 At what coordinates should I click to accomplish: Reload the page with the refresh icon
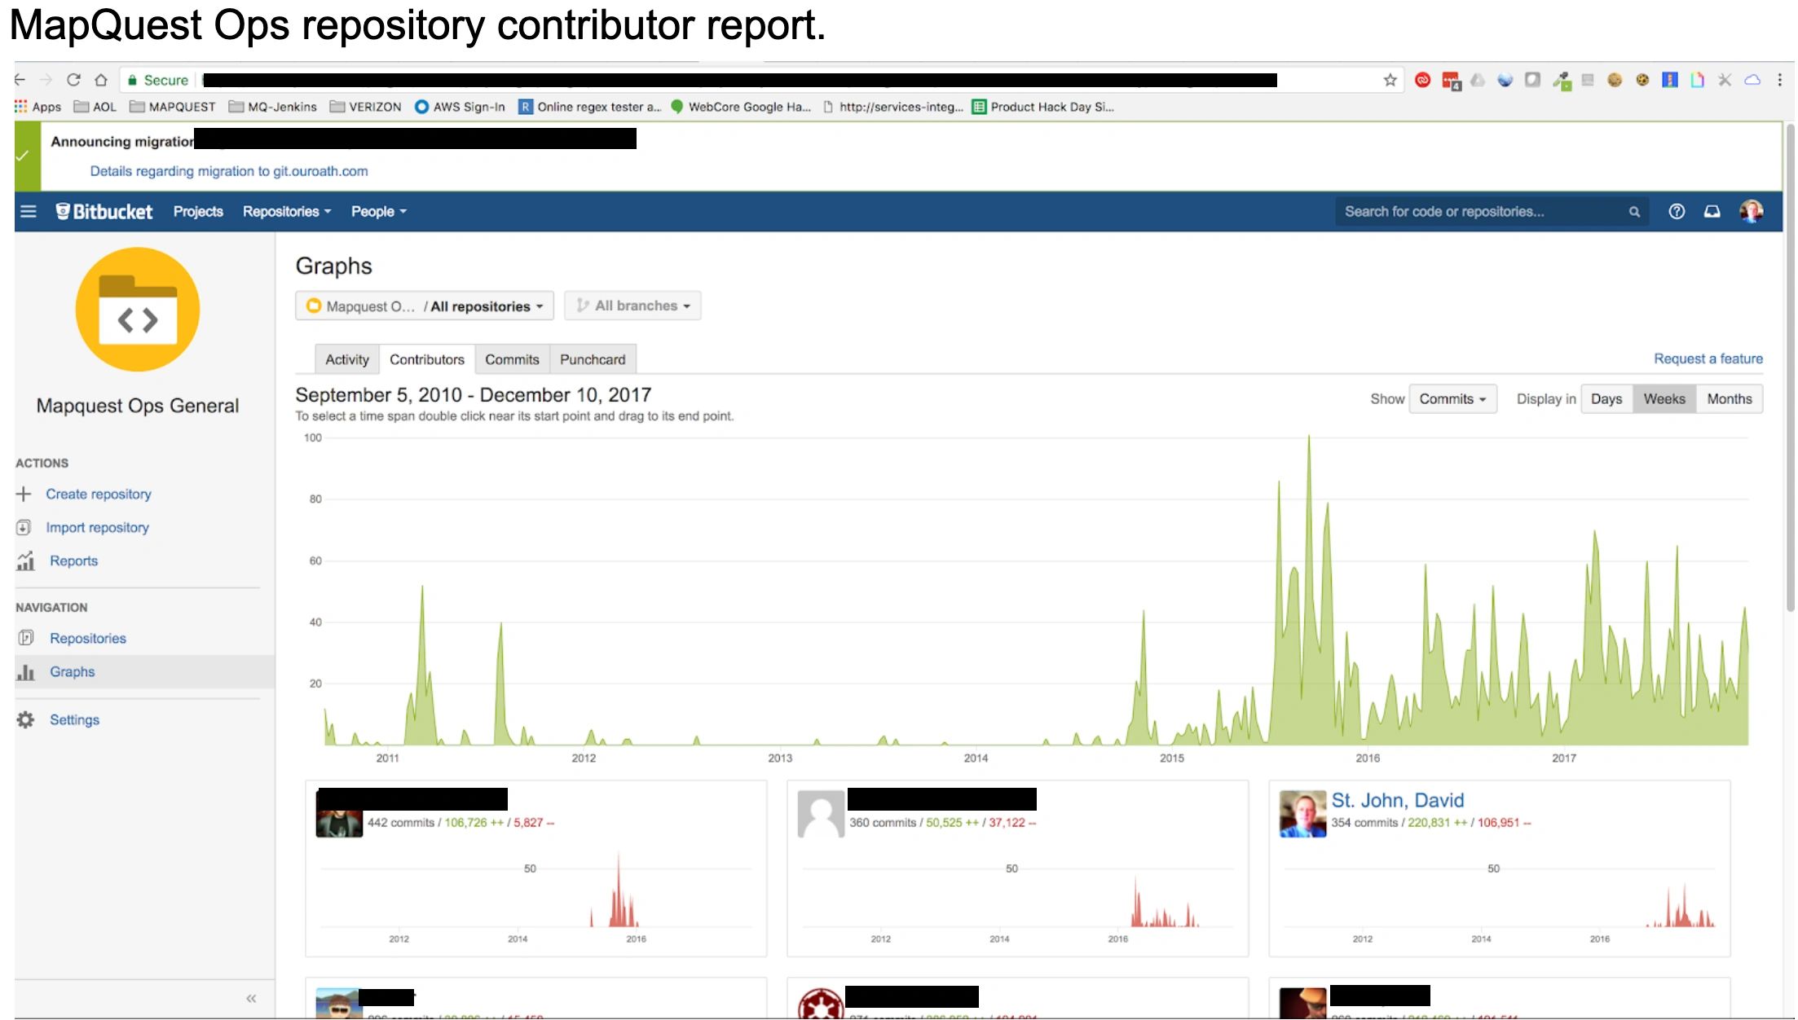click(x=73, y=80)
